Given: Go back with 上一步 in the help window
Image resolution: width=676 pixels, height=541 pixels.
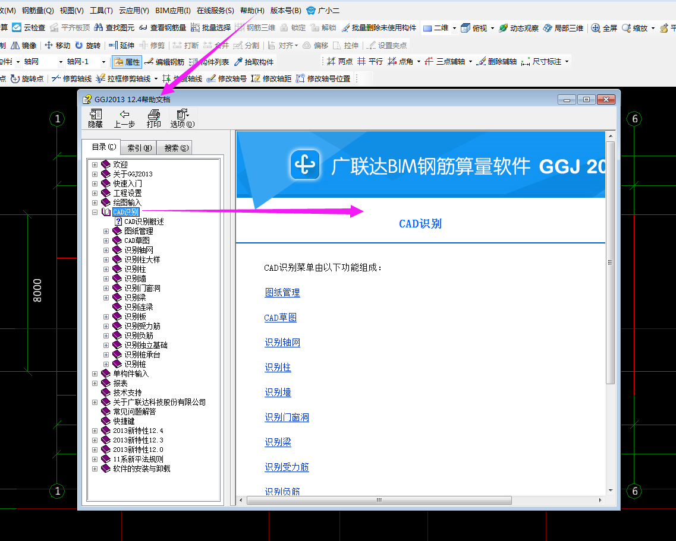Looking at the screenshot, I should 124,118.
